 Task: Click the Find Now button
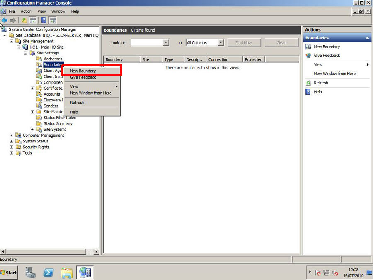[244, 43]
